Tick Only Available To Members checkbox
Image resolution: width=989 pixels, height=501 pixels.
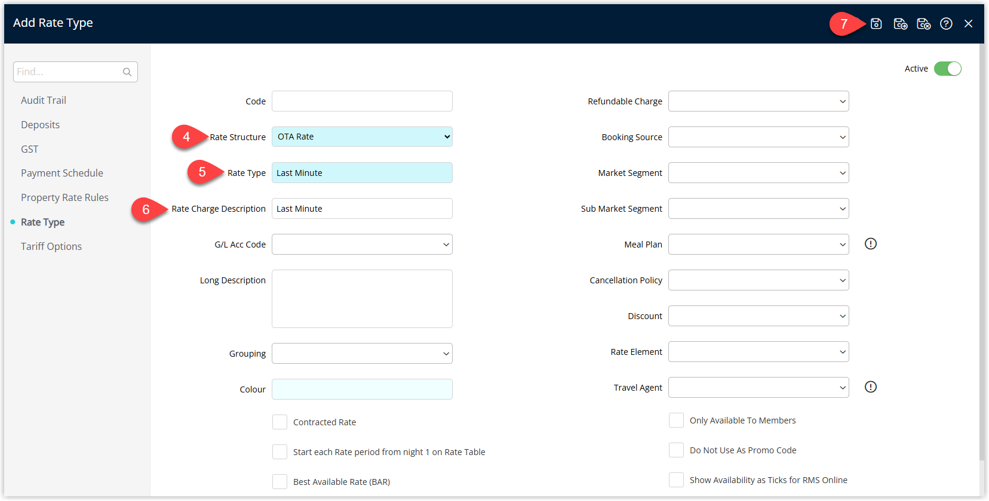[x=676, y=420]
